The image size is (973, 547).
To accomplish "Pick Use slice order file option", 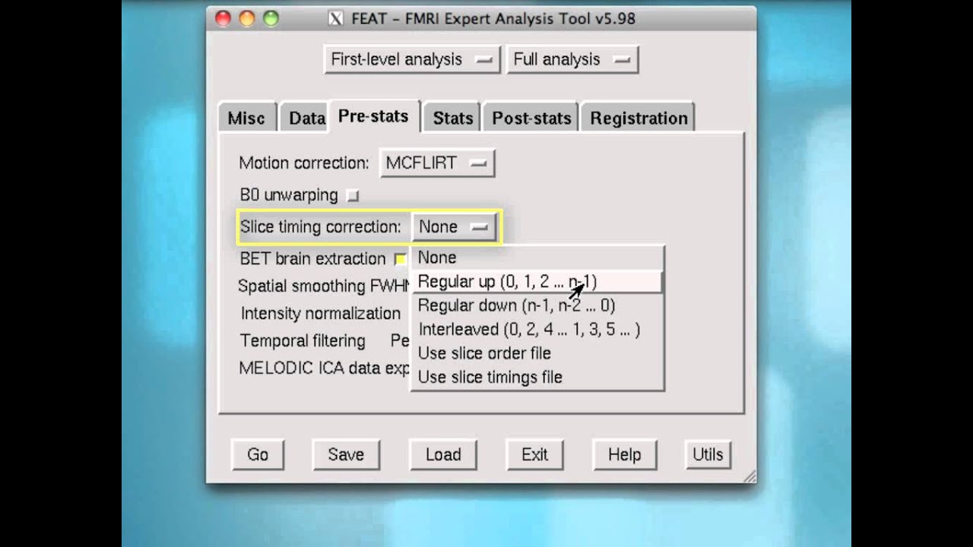I will click(537, 353).
